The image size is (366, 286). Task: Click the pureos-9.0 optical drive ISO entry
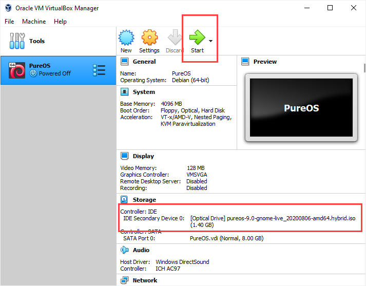point(273,222)
